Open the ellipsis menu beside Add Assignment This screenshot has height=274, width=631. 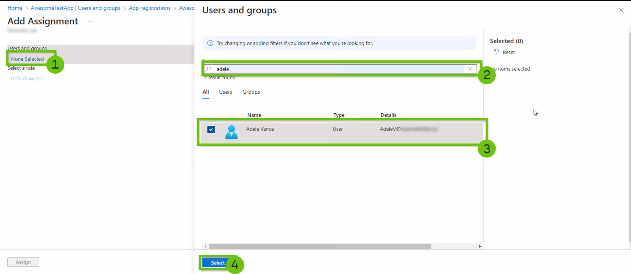[90, 21]
